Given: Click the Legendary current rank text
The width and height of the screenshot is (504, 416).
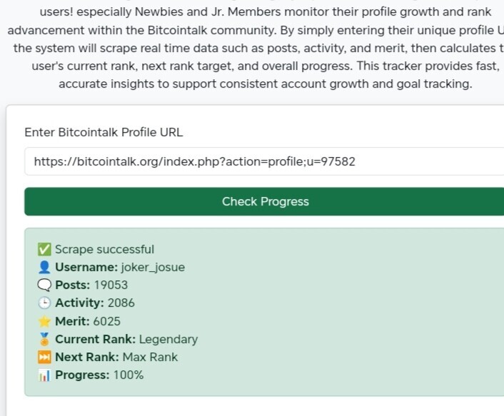Looking at the screenshot, I should tap(168, 340).
